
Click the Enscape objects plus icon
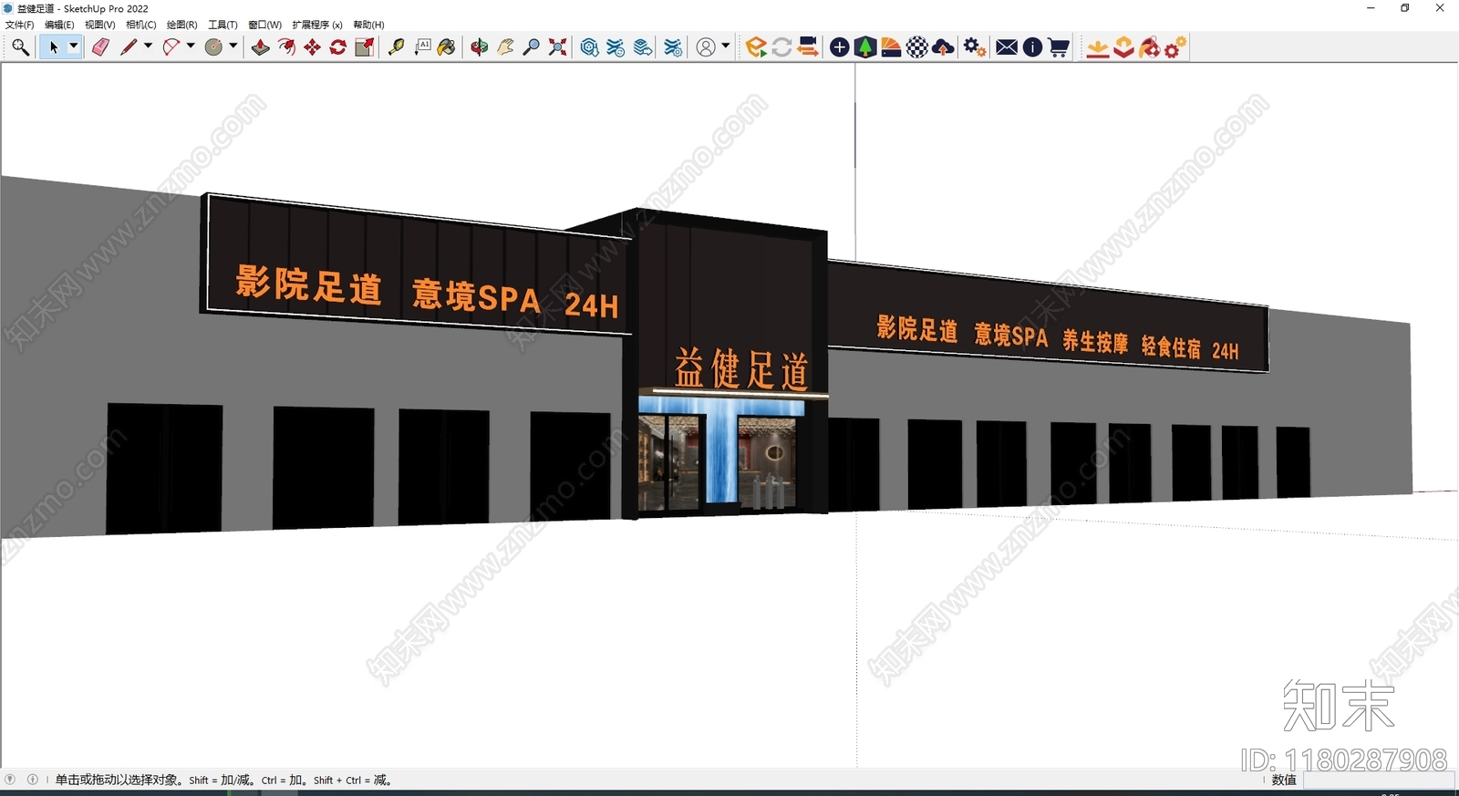tap(840, 47)
